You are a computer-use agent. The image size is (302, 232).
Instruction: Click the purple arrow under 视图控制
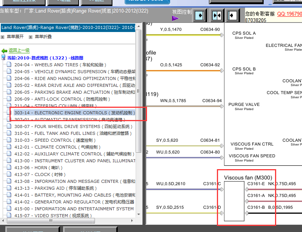coord(175,18)
